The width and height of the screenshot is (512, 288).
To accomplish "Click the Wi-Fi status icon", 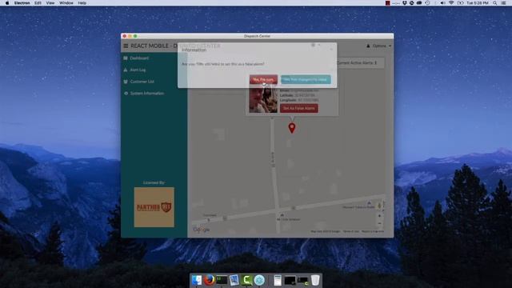I will point(451,3).
